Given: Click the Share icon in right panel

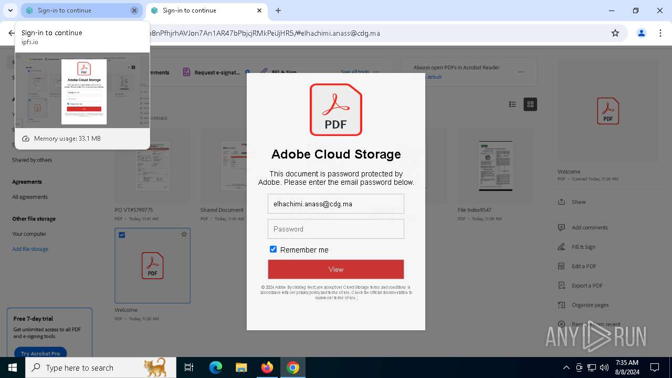Looking at the screenshot, I should point(561,202).
